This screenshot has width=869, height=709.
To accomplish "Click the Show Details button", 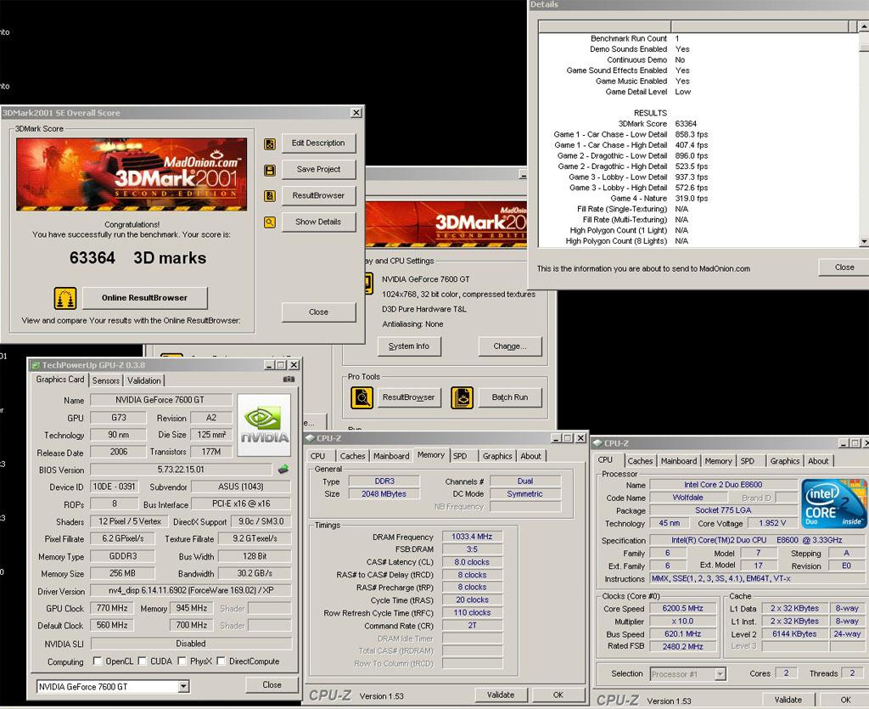I will click(319, 222).
